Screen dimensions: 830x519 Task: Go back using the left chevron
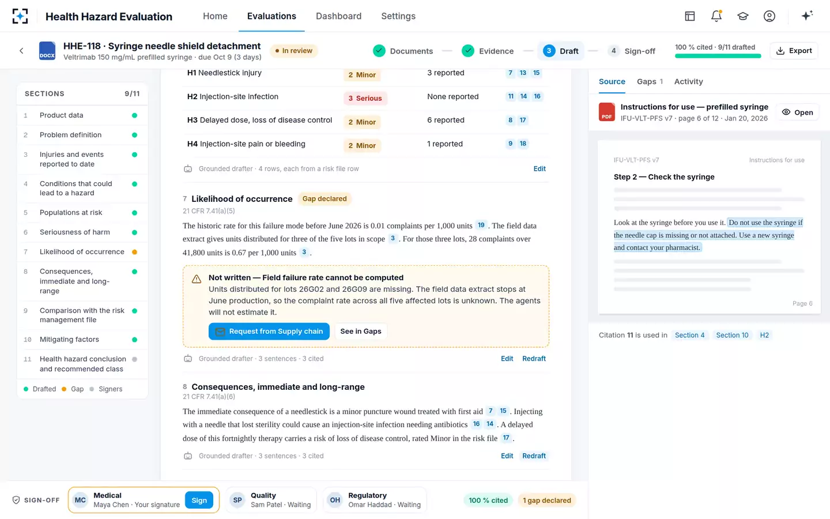(x=21, y=51)
